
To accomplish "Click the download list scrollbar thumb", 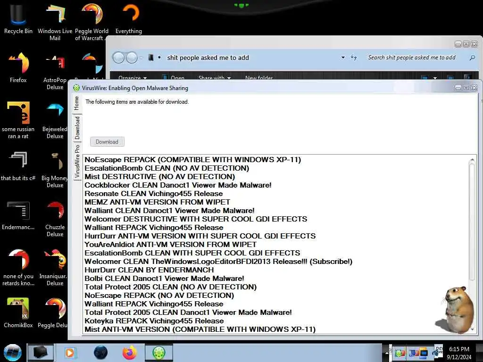I will click(x=472, y=222).
